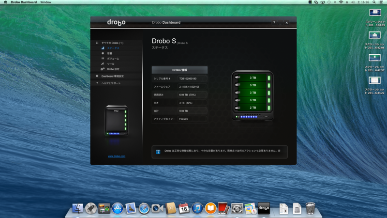Open Calendar icon showing 16
387x218 pixels.
tap(184, 208)
